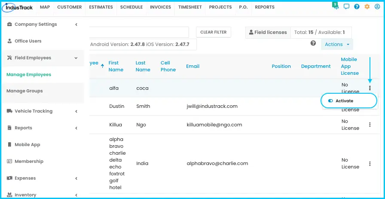This screenshot has width=385, height=199.
Task: Expand the Company Settings chevron
Action: click(x=76, y=24)
